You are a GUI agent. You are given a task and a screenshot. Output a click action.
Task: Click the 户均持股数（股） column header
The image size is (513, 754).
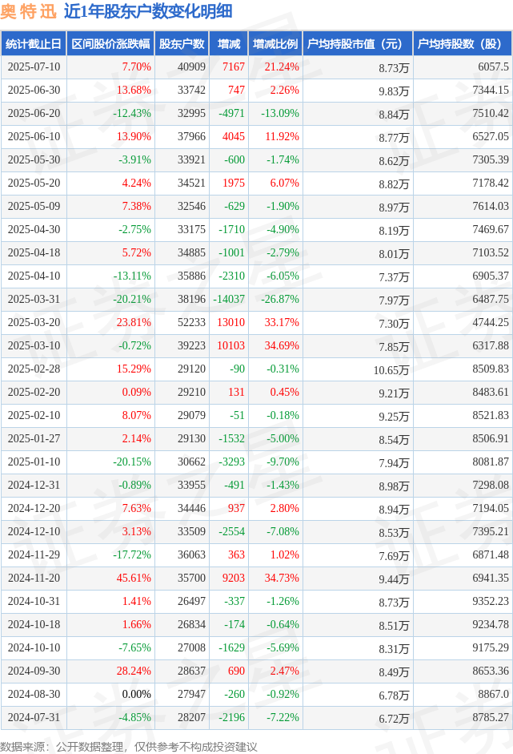coord(462,44)
